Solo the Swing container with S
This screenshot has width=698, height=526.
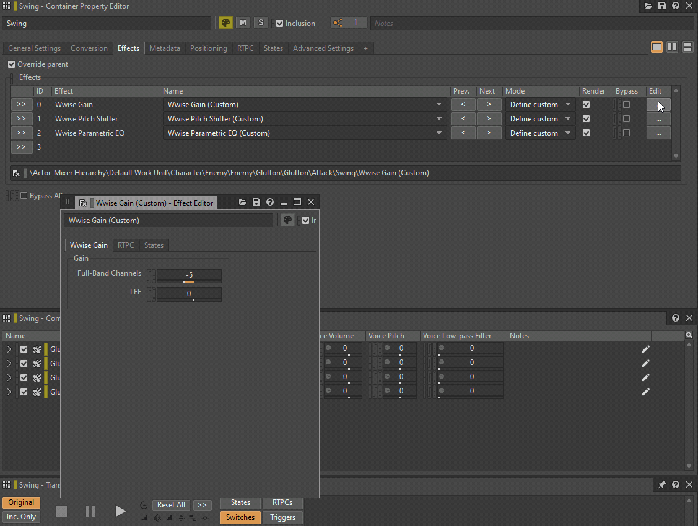[261, 23]
